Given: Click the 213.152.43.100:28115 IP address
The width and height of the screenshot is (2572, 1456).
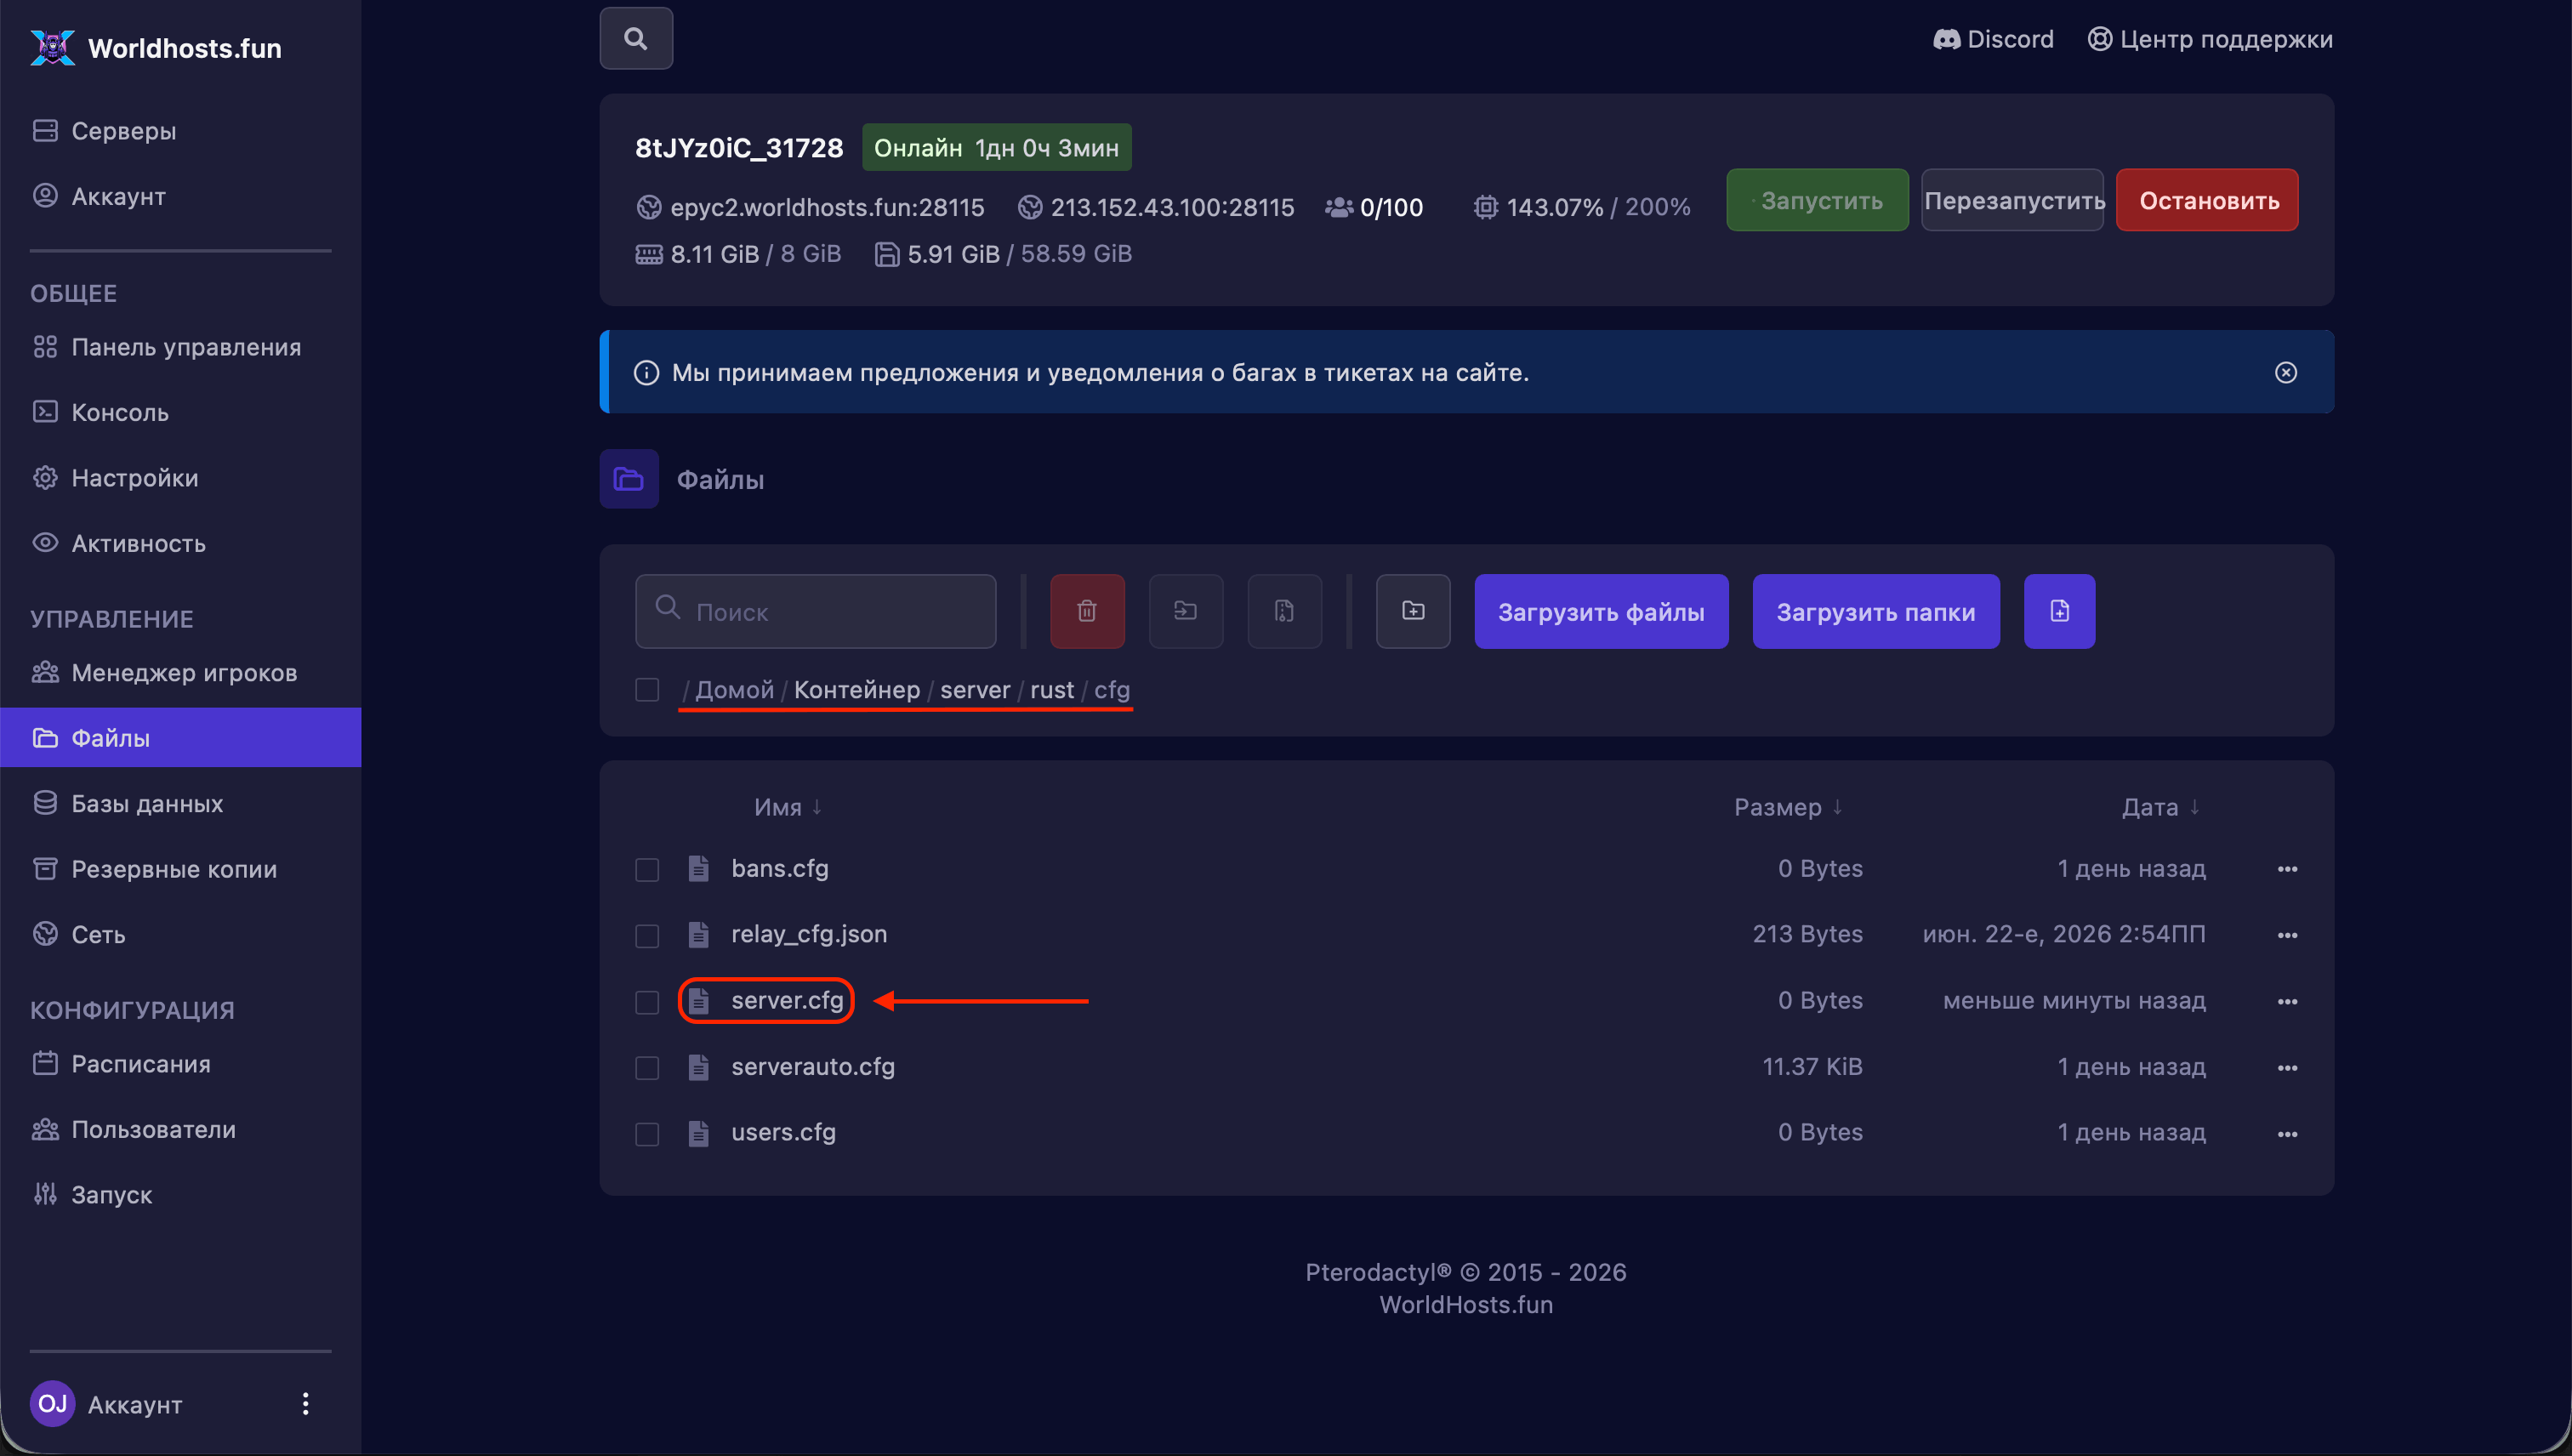Looking at the screenshot, I should (x=1172, y=207).
